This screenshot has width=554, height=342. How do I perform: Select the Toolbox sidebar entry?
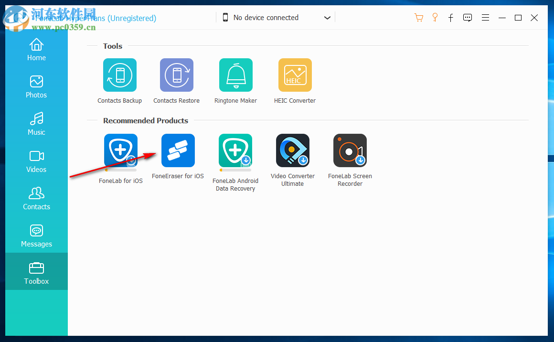click(x=36, y=272)
